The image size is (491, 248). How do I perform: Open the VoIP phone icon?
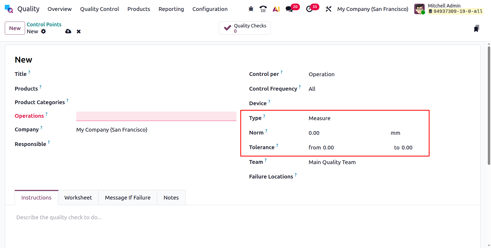[263, 9]
